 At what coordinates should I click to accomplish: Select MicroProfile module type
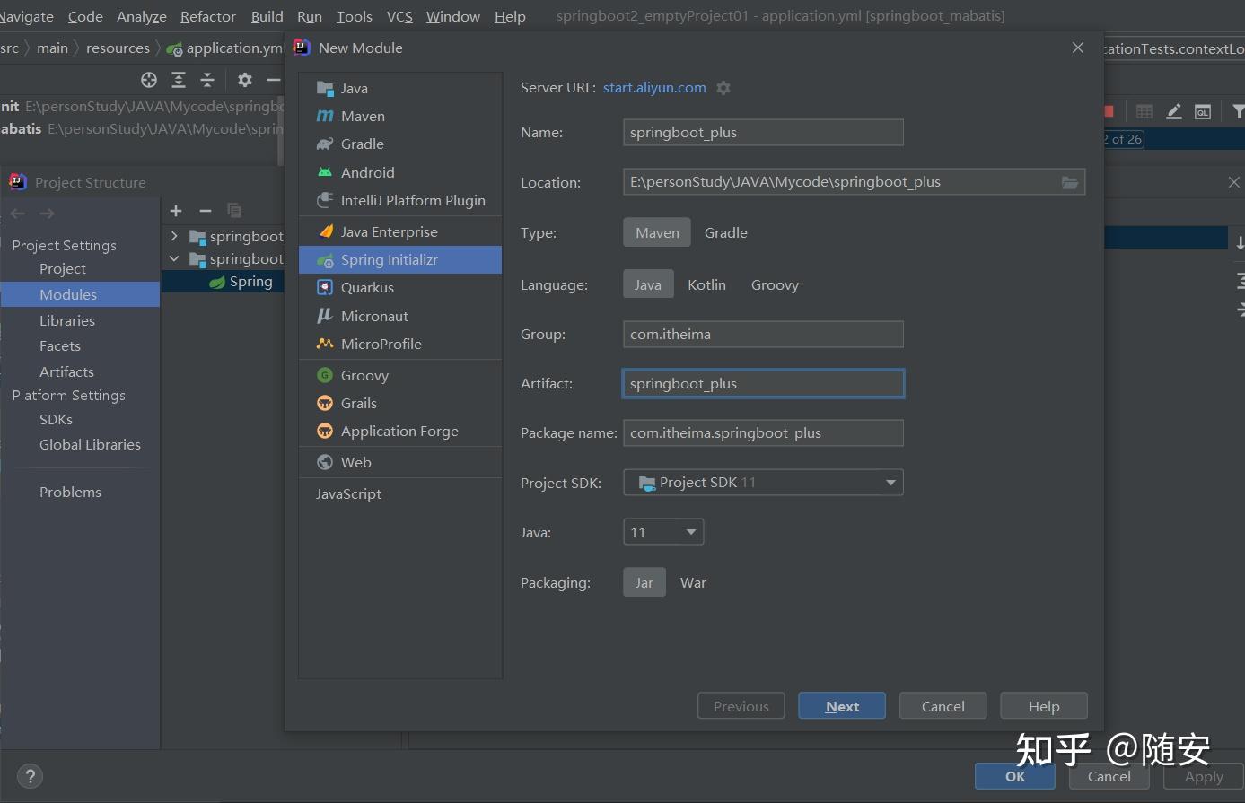[399, 344]
